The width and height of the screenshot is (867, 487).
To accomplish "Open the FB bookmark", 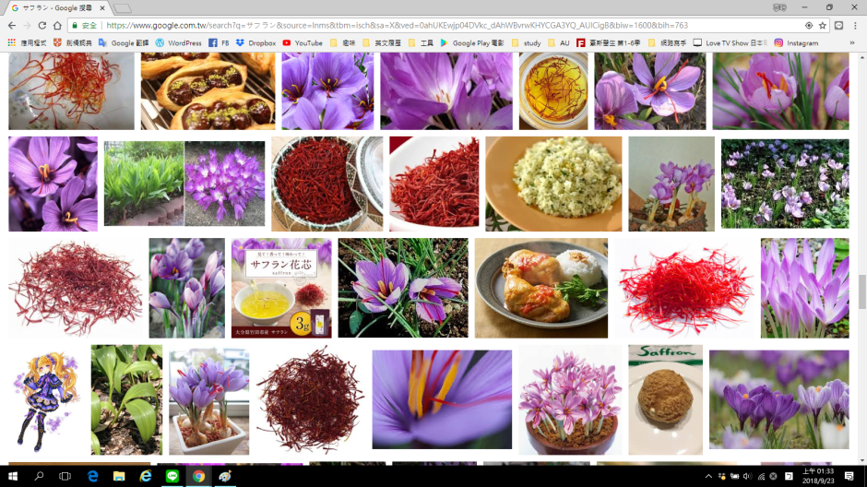I will (x=219, y=42).
